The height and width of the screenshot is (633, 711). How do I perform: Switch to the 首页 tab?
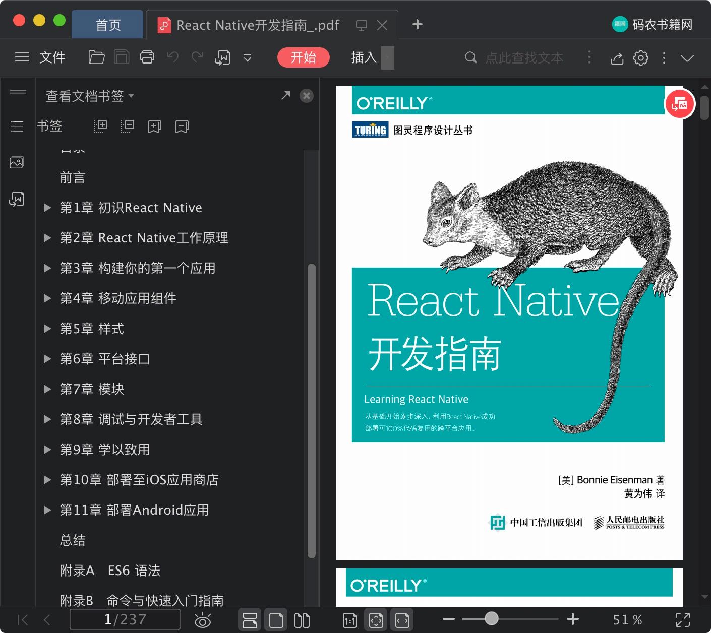tap(108, 25)
